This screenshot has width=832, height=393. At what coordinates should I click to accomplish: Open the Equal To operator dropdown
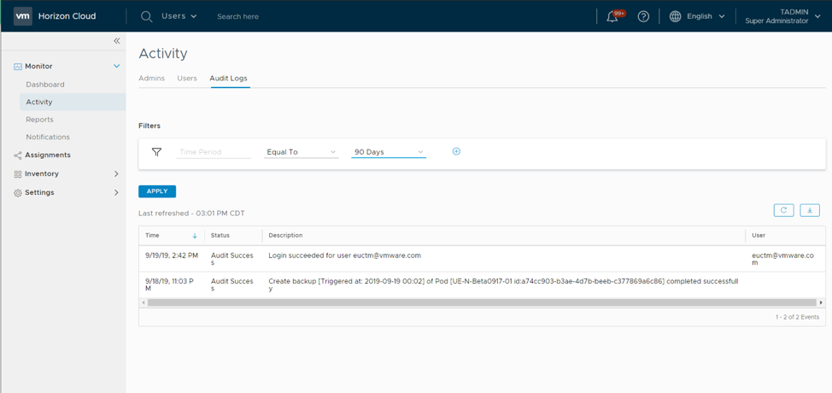pyautogui.click(x=301, y=152)
